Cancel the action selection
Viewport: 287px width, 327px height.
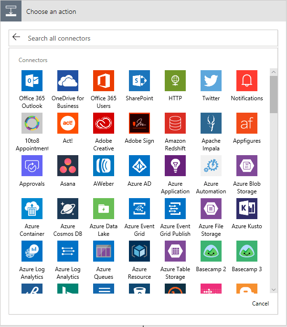coord(260,304)
